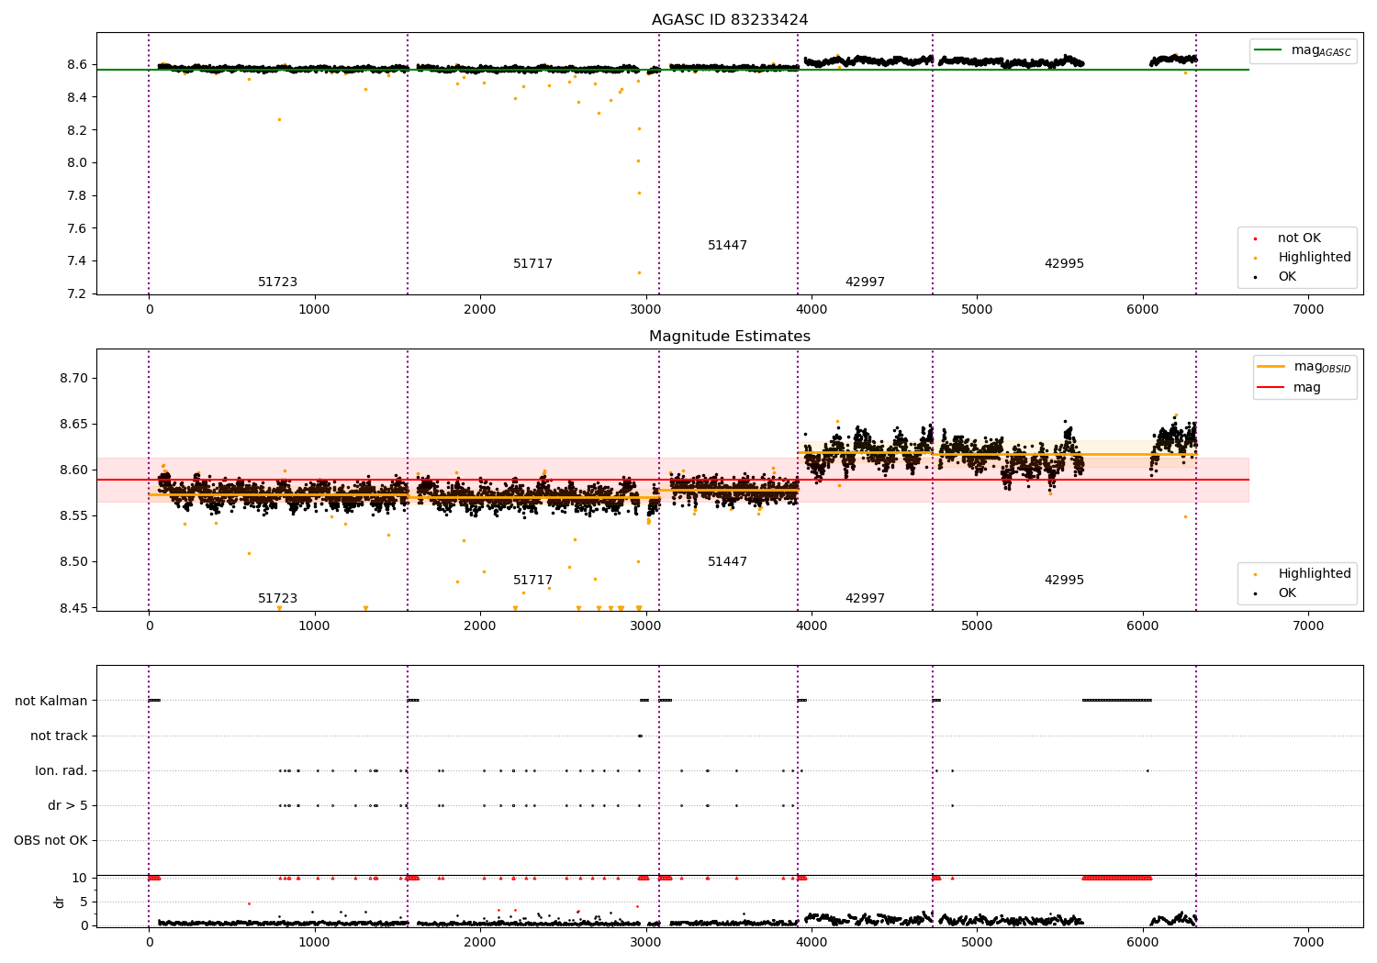Select the mag OBSID legend entry
This screenshot has height=963, width=1377.
coord(1305,367)
